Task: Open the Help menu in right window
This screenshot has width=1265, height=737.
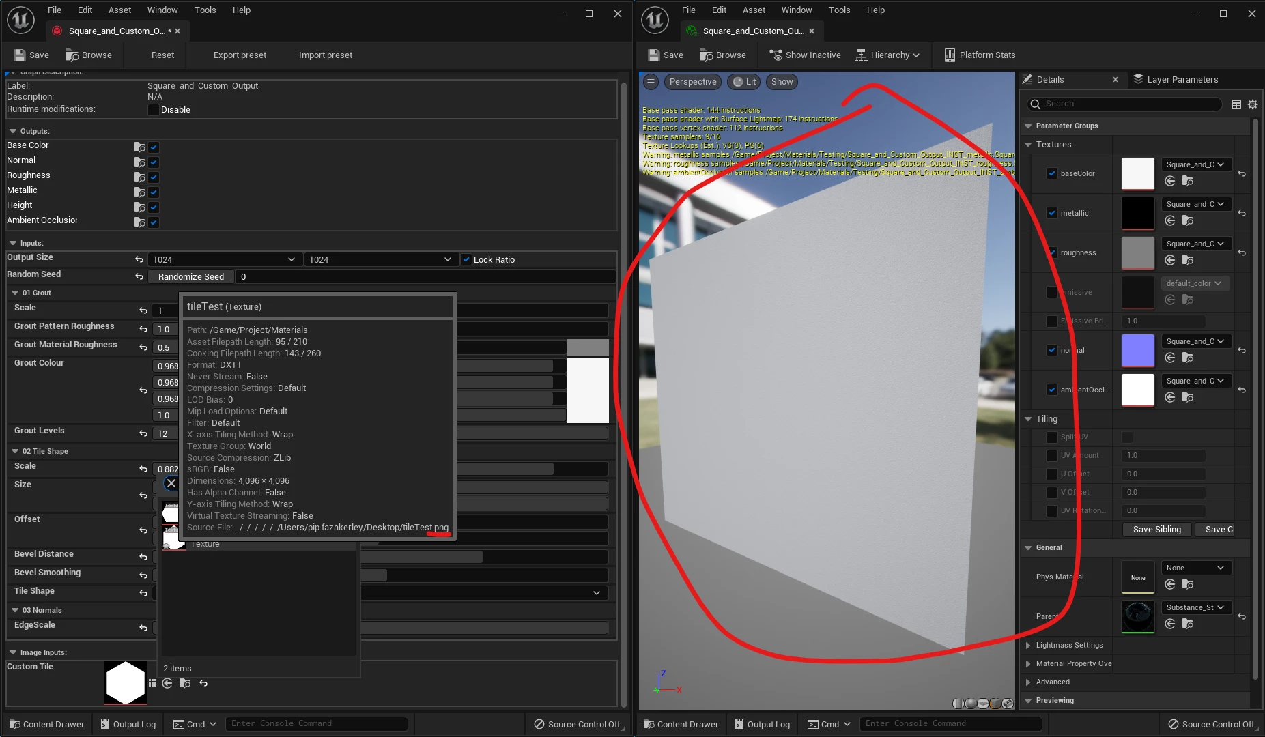Action: click(875, 10)
